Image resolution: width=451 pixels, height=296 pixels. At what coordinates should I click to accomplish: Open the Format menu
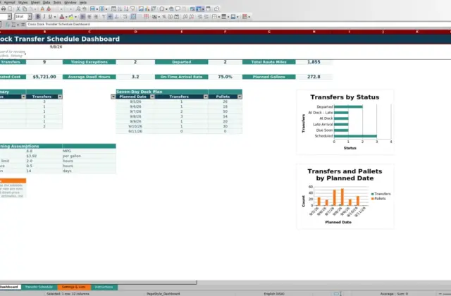pyautogui.click(x=9, y=2)
